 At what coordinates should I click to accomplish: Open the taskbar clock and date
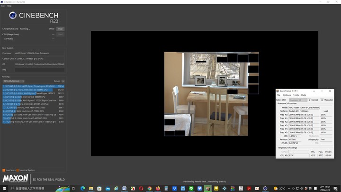[325, 188]
